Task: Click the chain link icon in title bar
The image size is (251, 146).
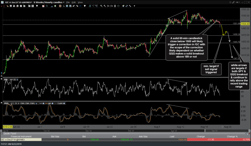Action: coord(233,2)
